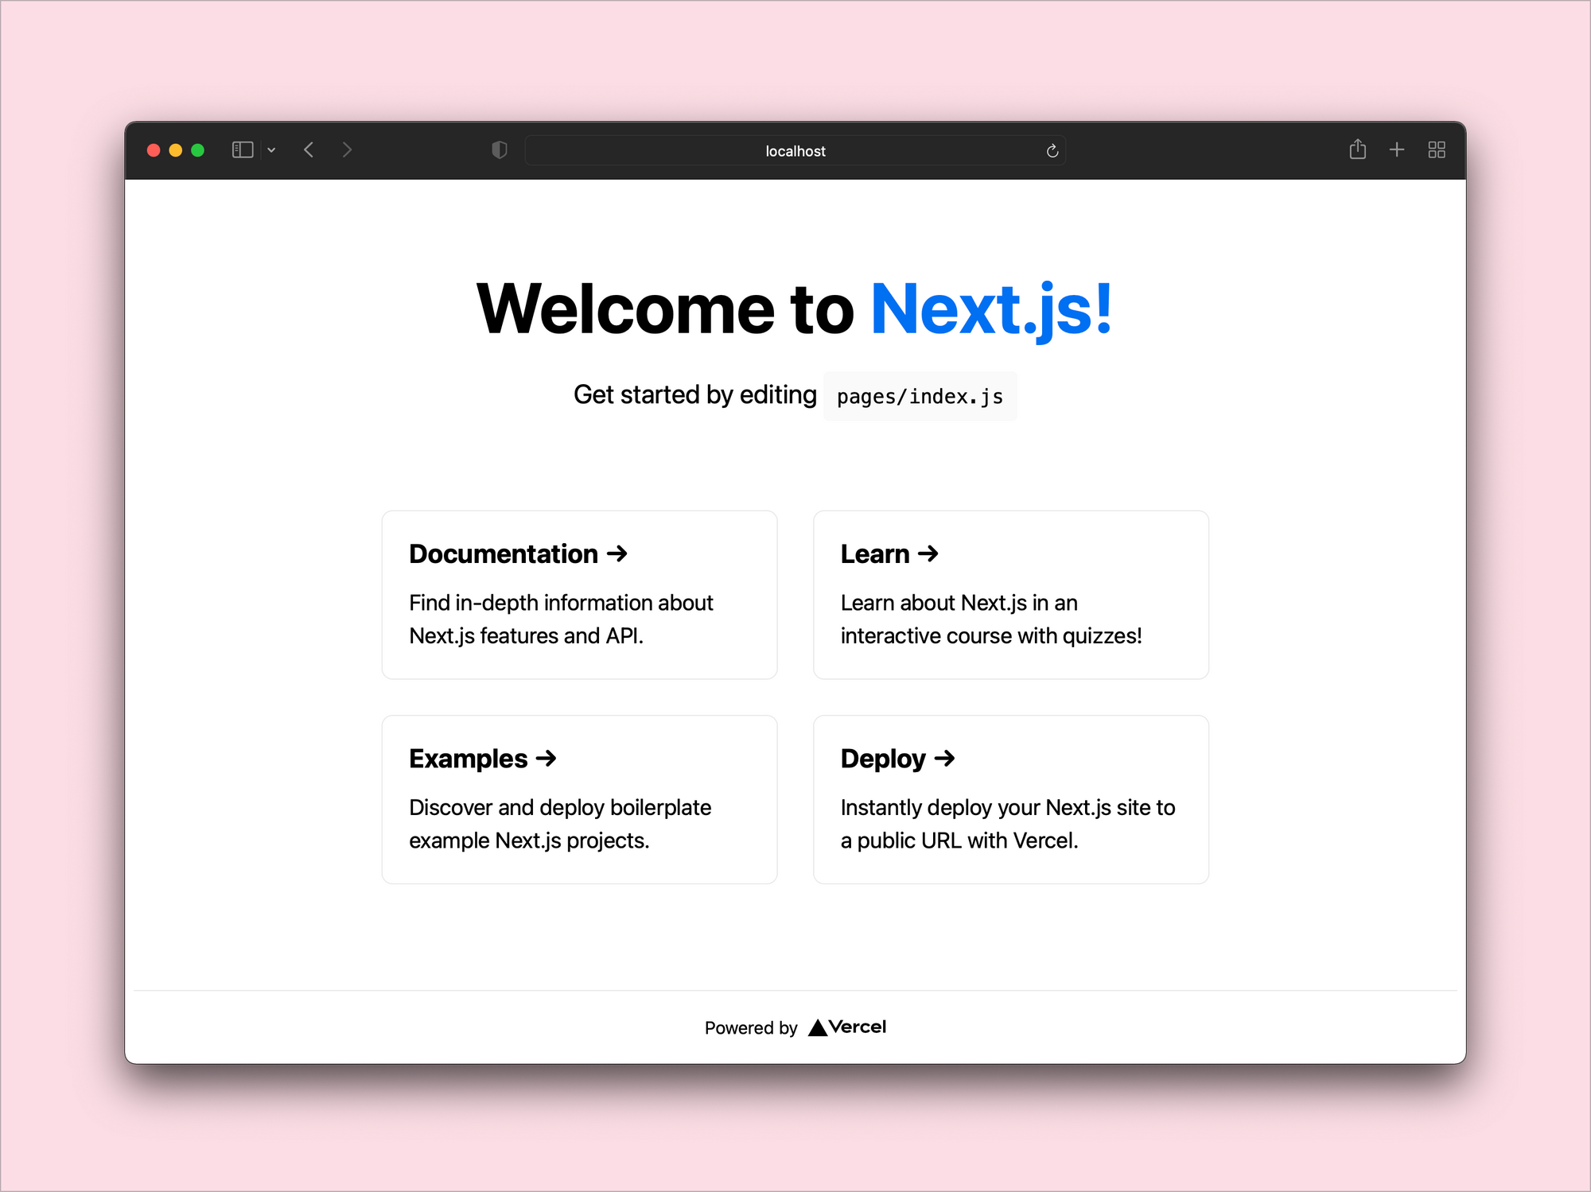Open the Deploy card
This screenshot has width=1591, height=1192.
coord(1010,799)
